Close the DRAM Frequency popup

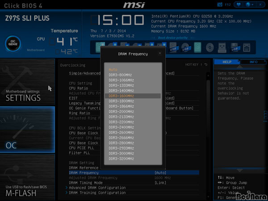coord(160,53)
